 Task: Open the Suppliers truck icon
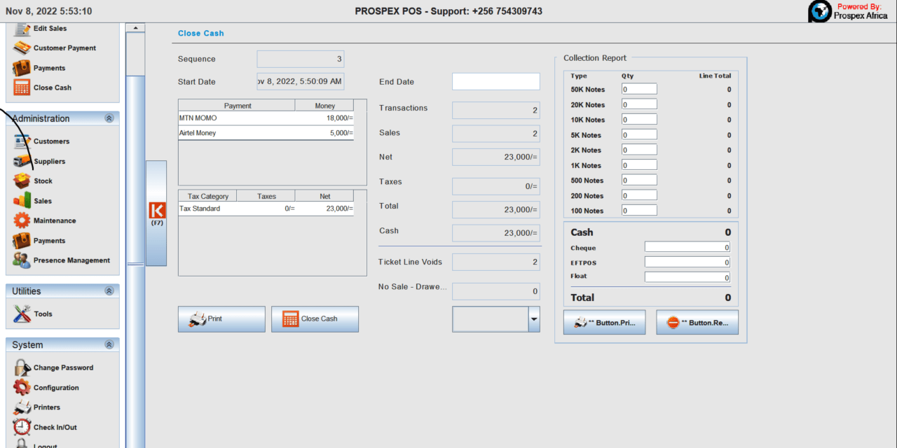[x=22, y=161]
